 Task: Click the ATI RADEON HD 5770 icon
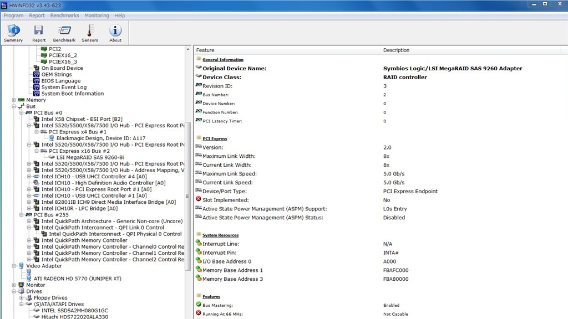[29, 279]
